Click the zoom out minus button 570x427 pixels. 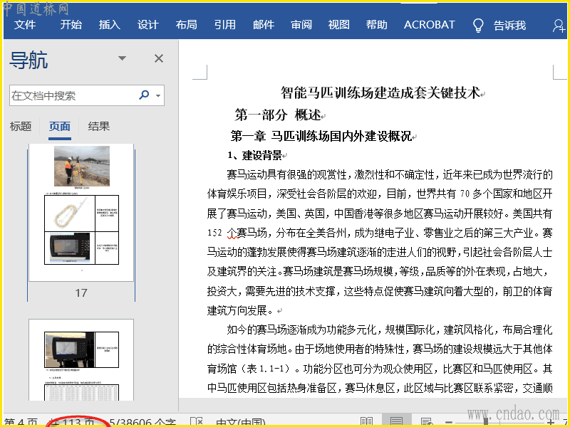coord(449,423)
